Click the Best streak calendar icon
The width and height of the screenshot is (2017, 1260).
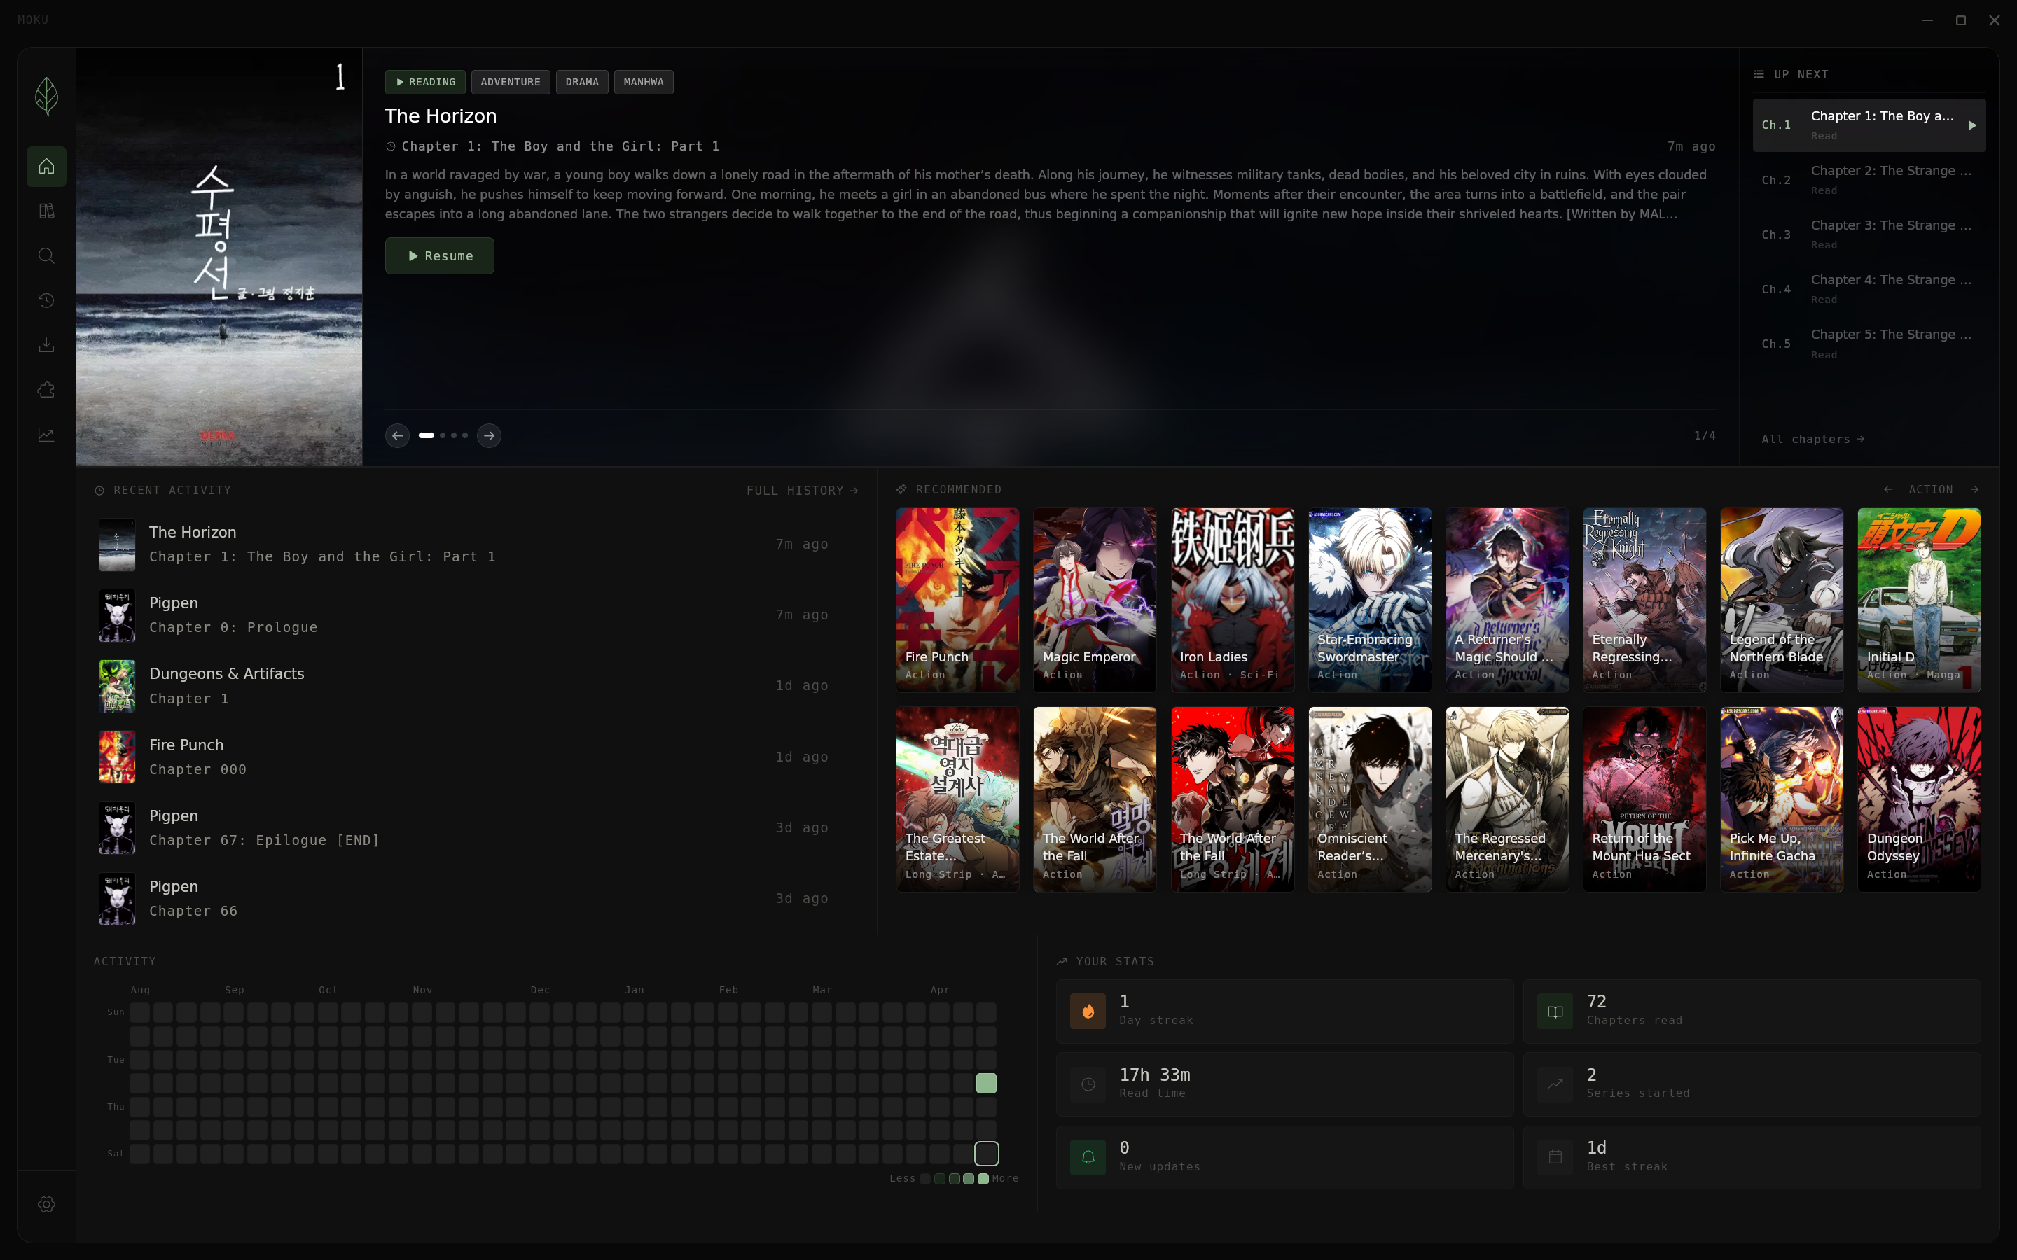coord(1555,1156)
